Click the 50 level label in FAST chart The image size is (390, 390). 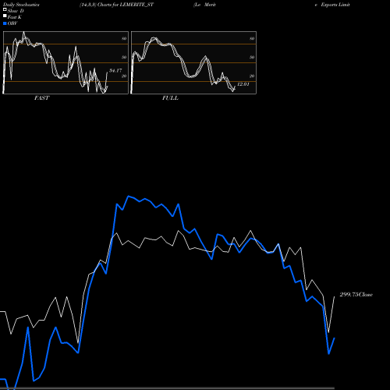click(x=124, y=57)
